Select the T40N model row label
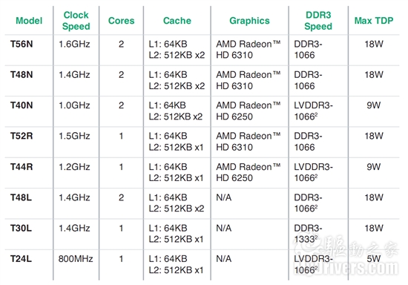Image resolution: width=408 pixels, height=285 pixels. 22,105
